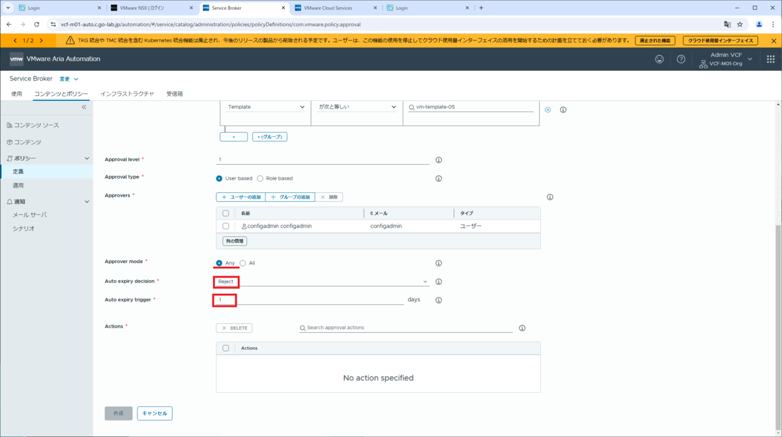Check the Actions table header checkbox
Viewport: 782px width, 437px height.
pos(225,348)
